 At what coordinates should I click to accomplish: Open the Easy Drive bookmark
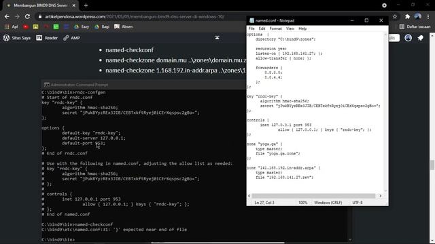pos(82,26)
